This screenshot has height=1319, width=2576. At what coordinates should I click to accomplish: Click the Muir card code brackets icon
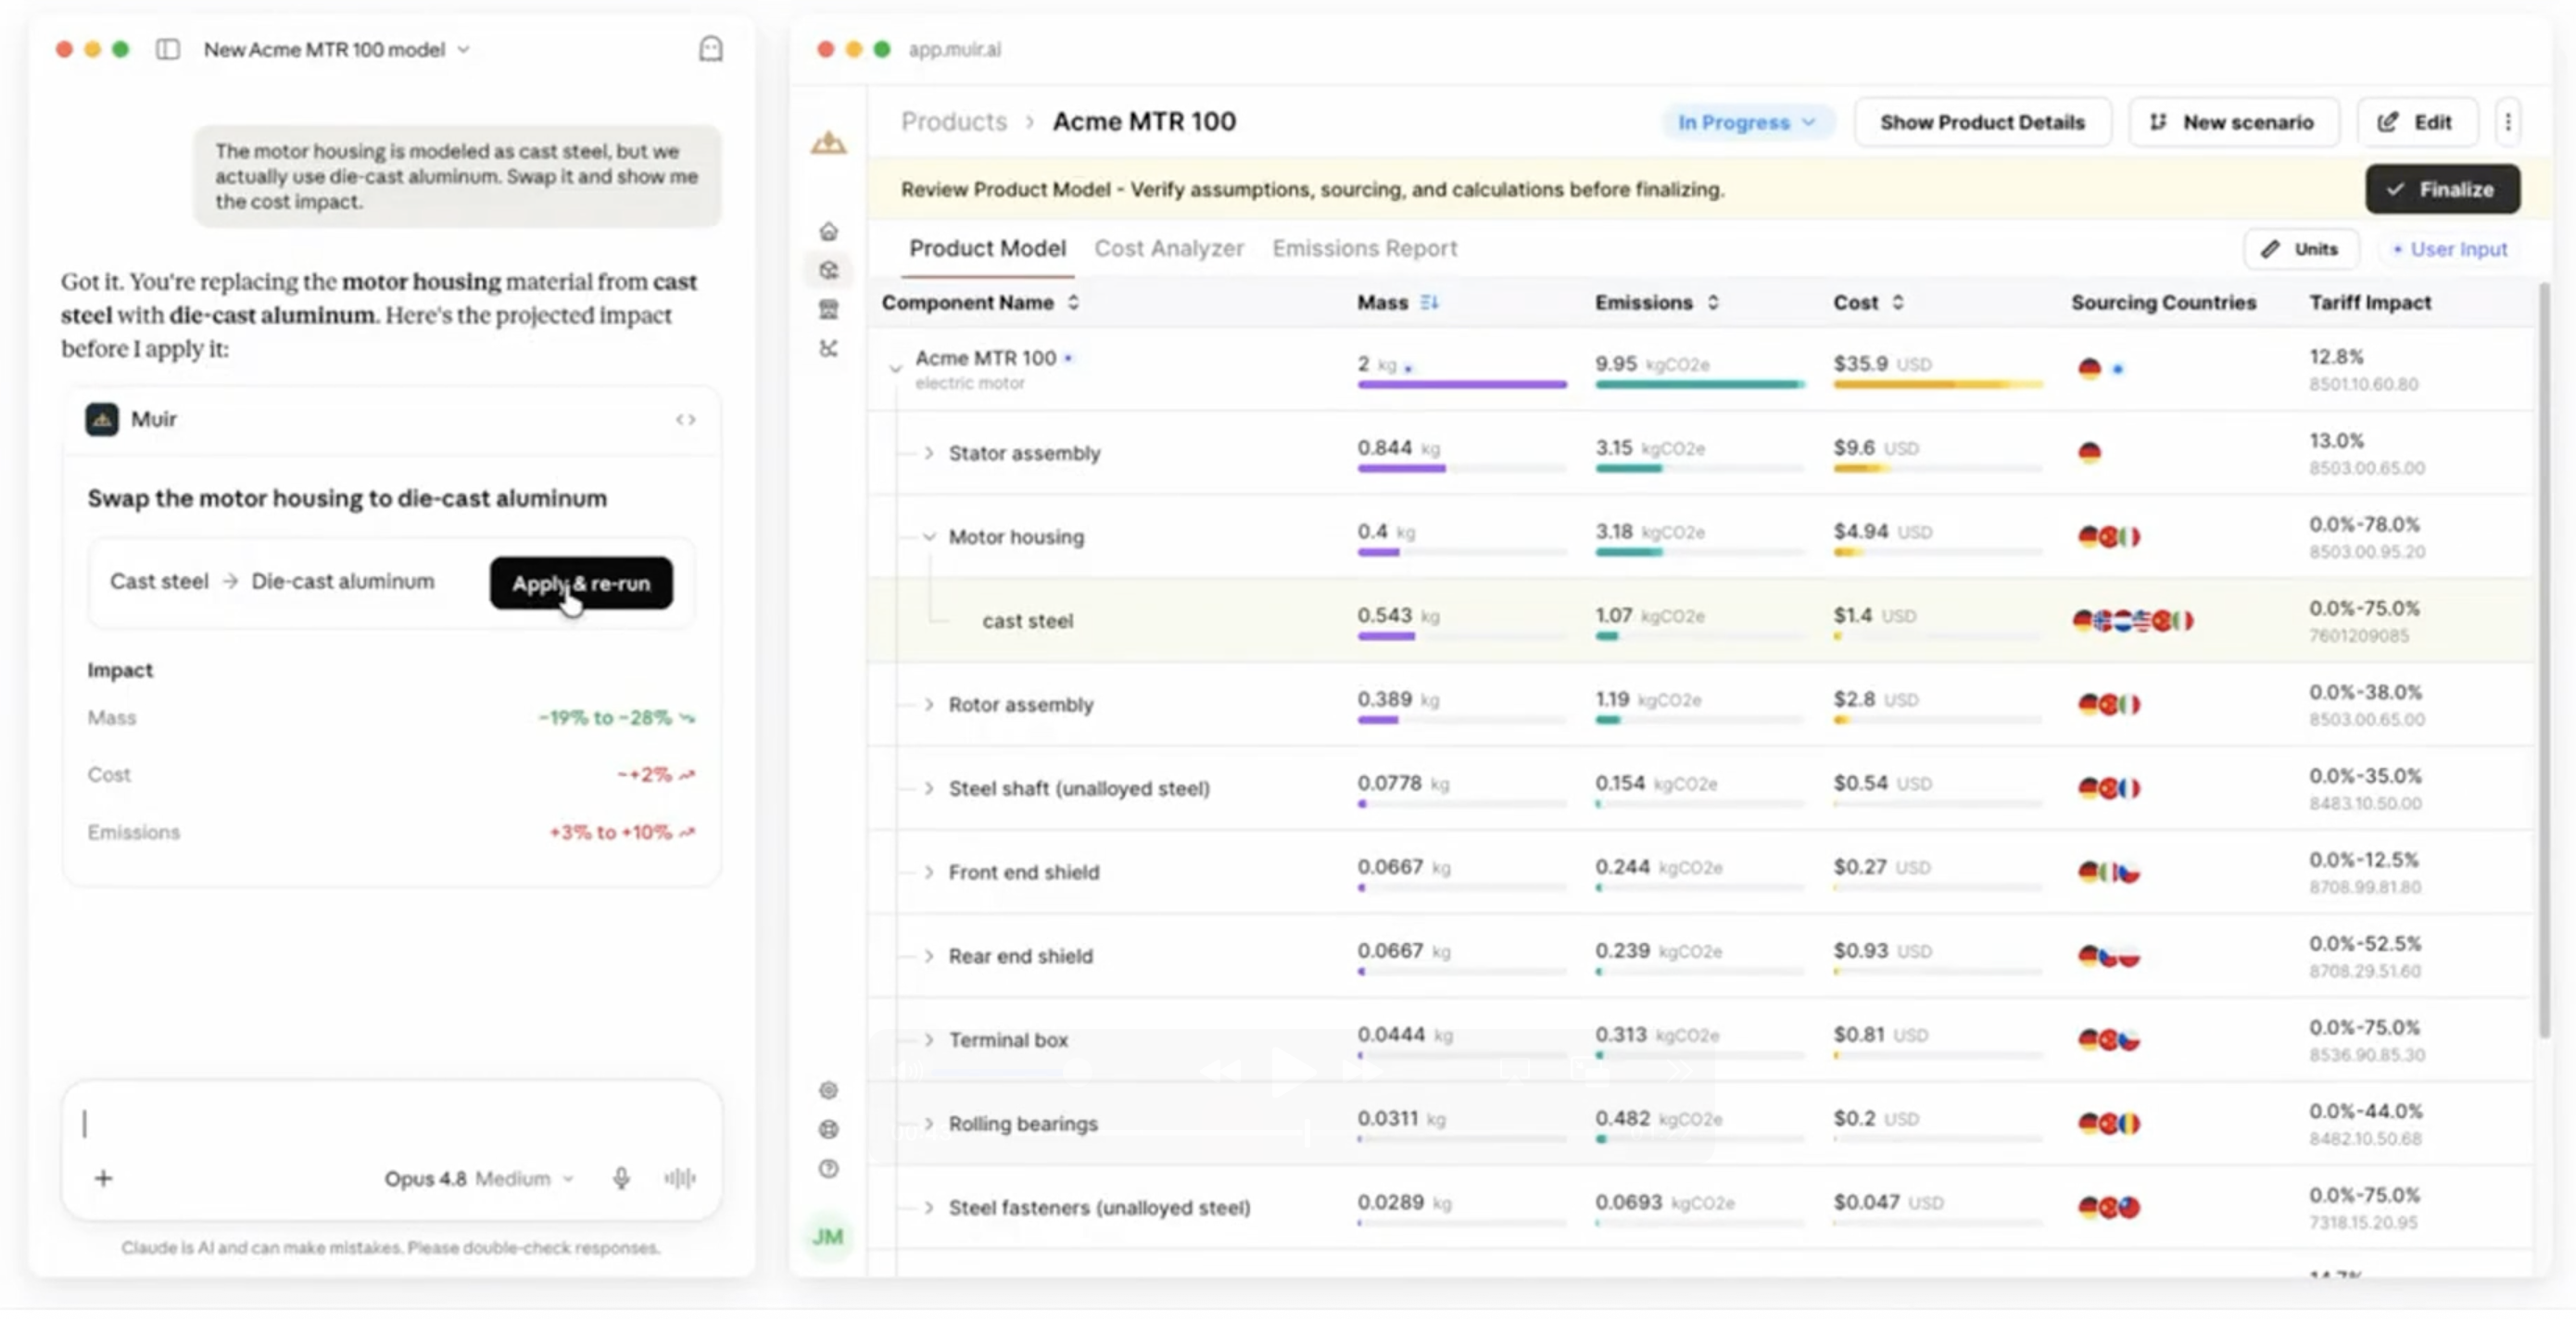(x=685, y=420)
